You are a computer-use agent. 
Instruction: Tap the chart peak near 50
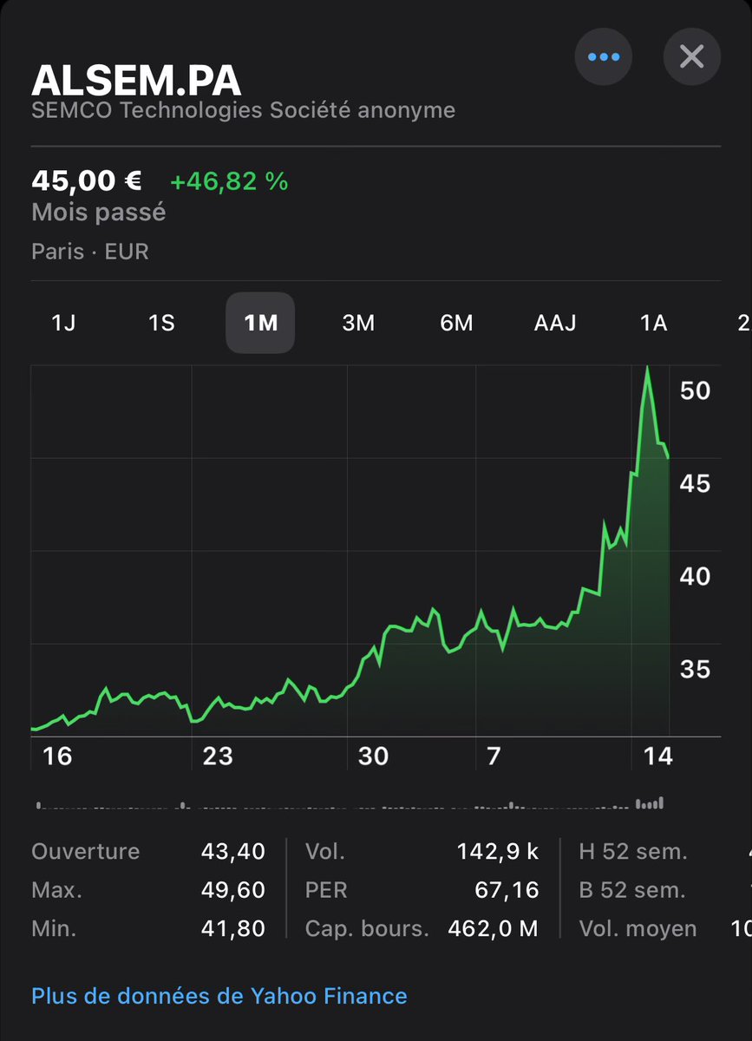pyautogui.click(x=647, y=368)
